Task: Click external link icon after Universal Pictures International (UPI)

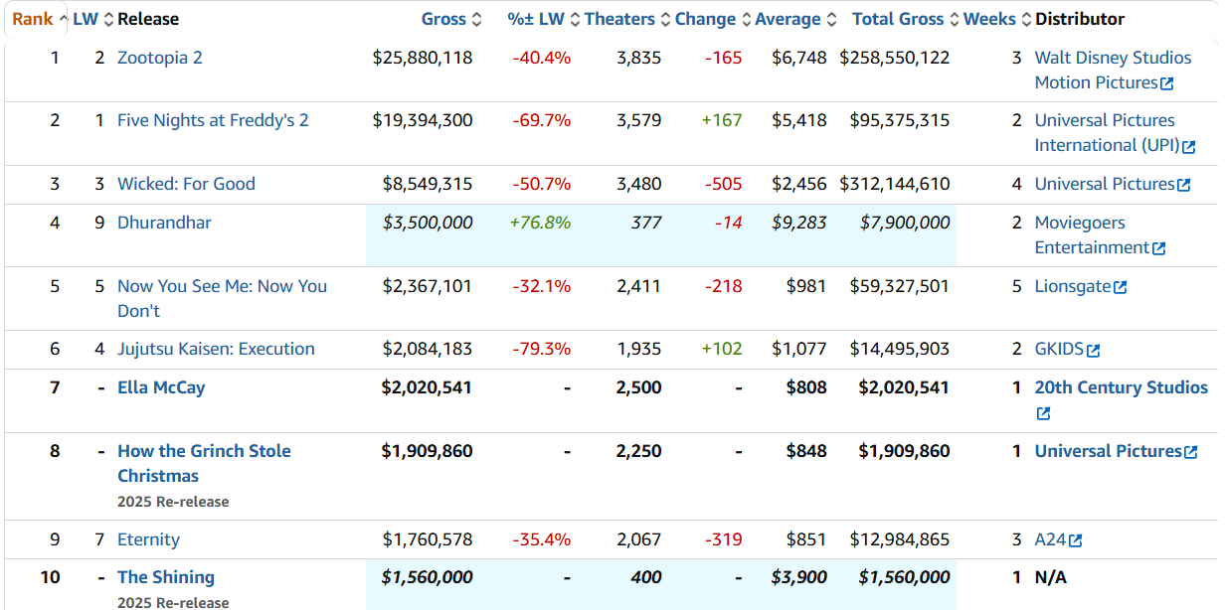Action: (1189, 146)
